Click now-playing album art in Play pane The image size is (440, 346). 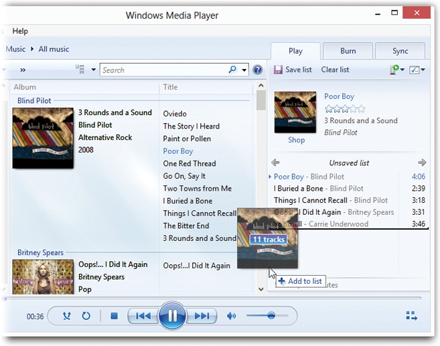tap(295, 112)
